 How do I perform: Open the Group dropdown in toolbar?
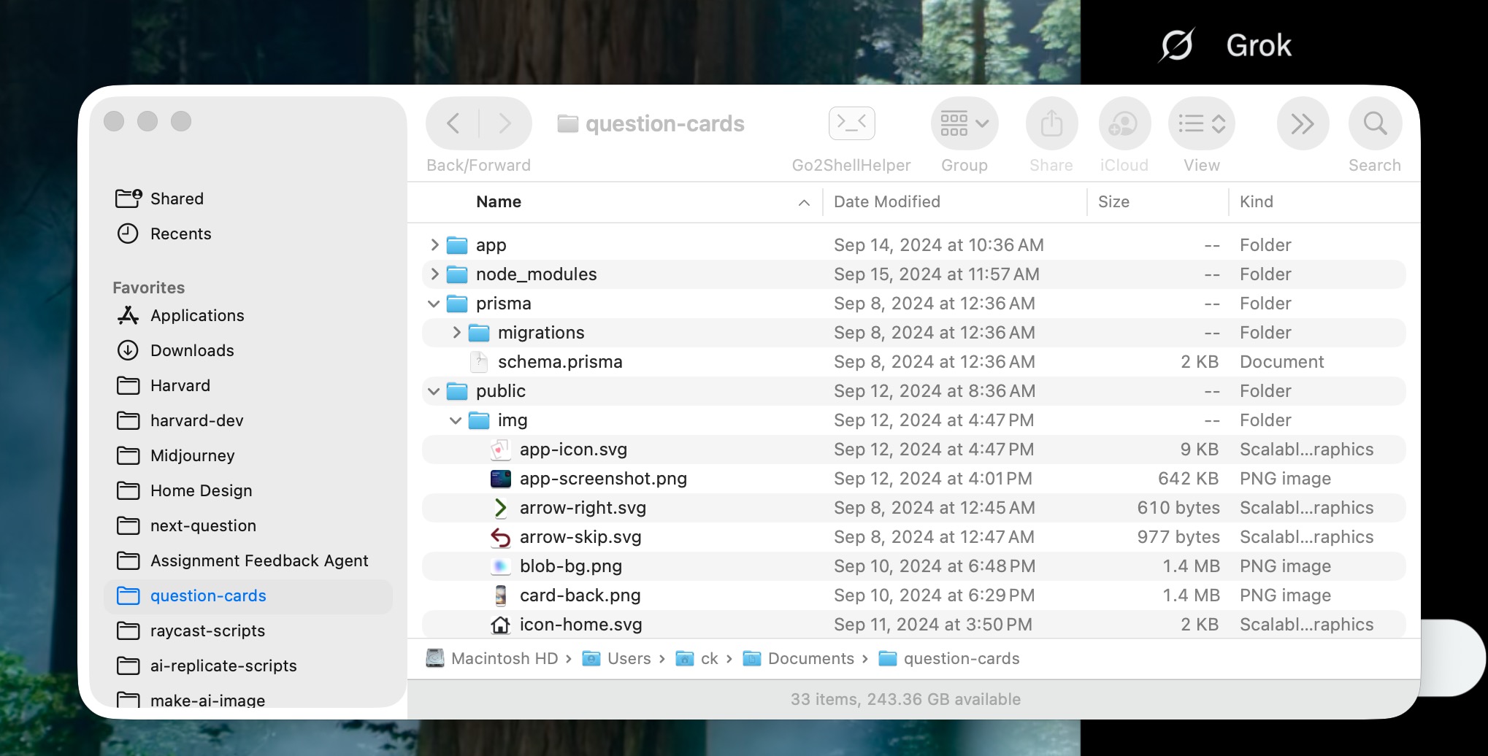pyautogui.click(x=964, y=123)
